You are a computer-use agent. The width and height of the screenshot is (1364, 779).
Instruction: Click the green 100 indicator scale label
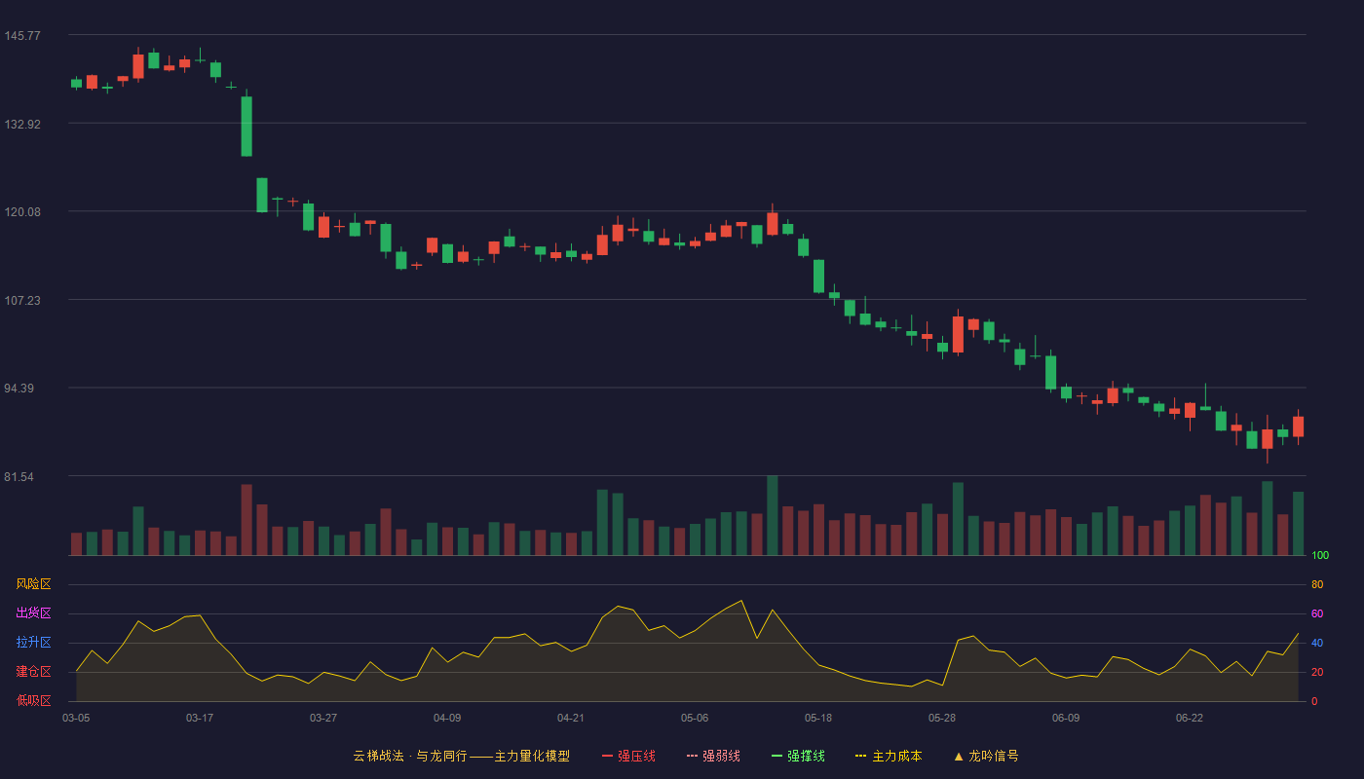pos(1320,556)
